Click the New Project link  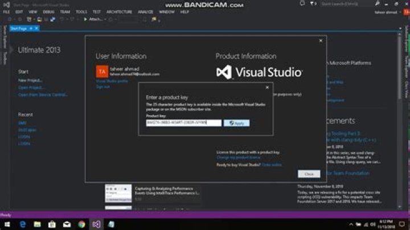(x=30, y=80)
